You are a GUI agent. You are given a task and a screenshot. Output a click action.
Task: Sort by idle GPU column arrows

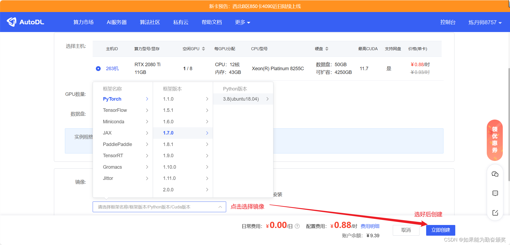click(203, 49)
